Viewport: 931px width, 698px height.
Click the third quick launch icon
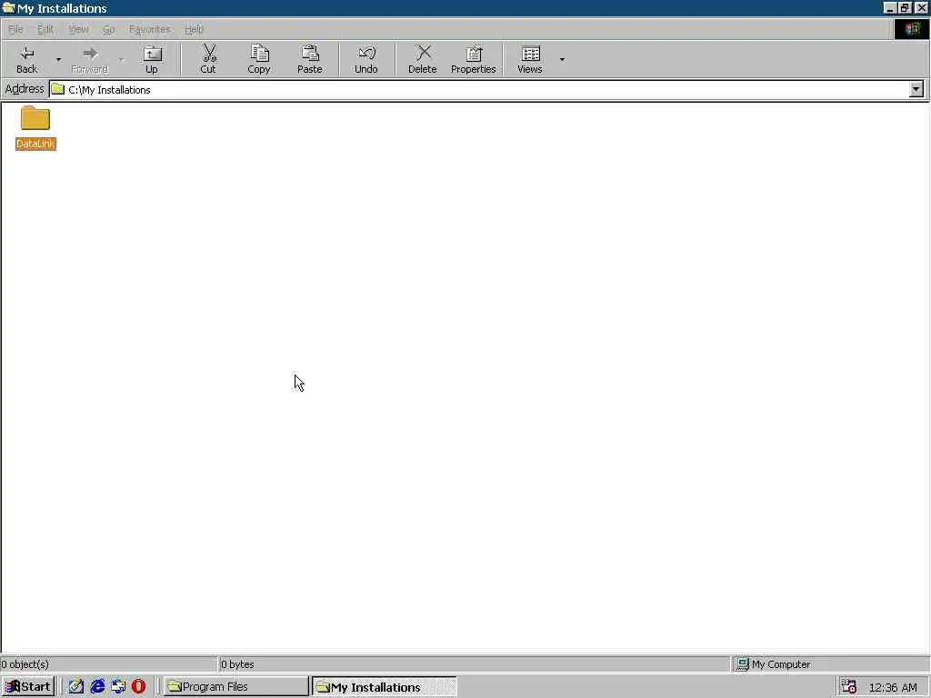pos(118,687)
